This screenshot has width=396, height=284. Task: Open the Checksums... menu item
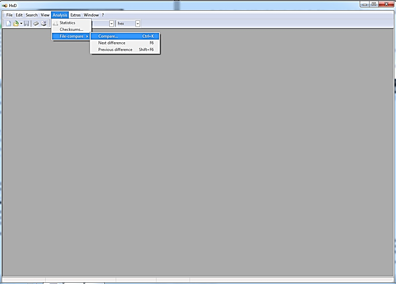pos(71,30)
